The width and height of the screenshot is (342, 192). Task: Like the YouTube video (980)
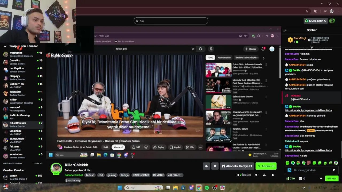click(136, 147)
